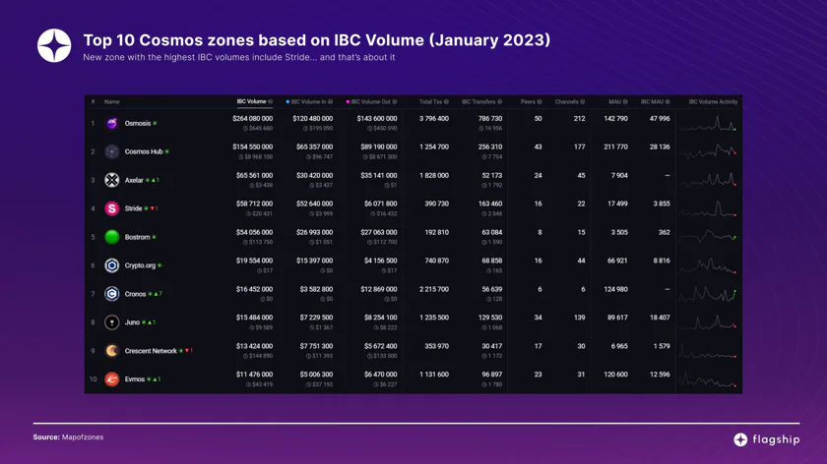
Task: Click Cosmos Hub MAU value 211 770
Action: [x=615, y=146]
